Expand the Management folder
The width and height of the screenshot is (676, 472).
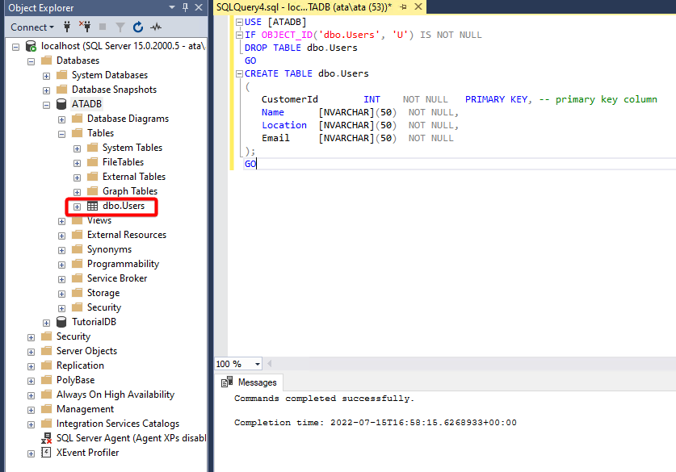31,410
